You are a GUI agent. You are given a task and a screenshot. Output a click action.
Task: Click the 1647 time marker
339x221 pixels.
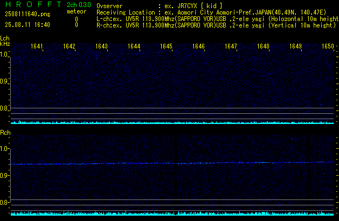[231, 46]
